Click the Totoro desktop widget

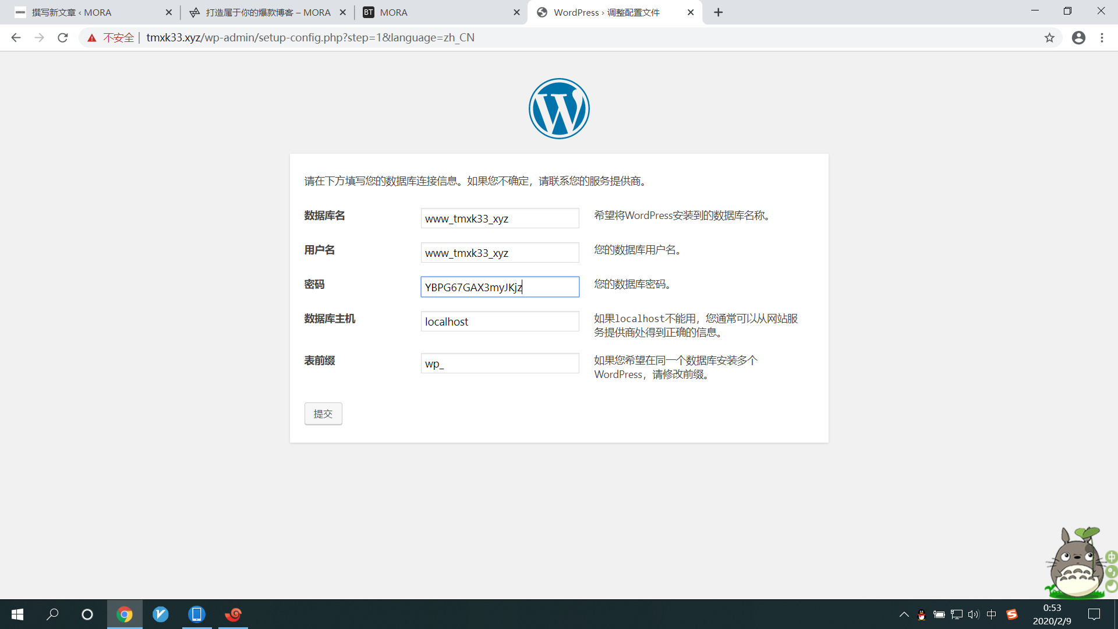point(1077,563)
